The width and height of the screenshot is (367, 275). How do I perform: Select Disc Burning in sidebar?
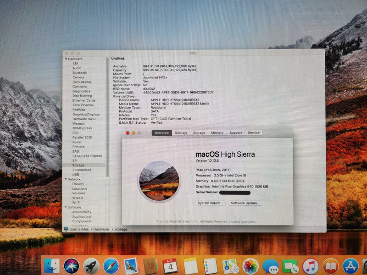(x=82, y=96)
